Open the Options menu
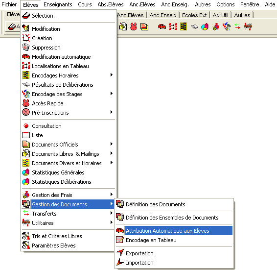This screenshot has width=277, height=270. point(226,4)
